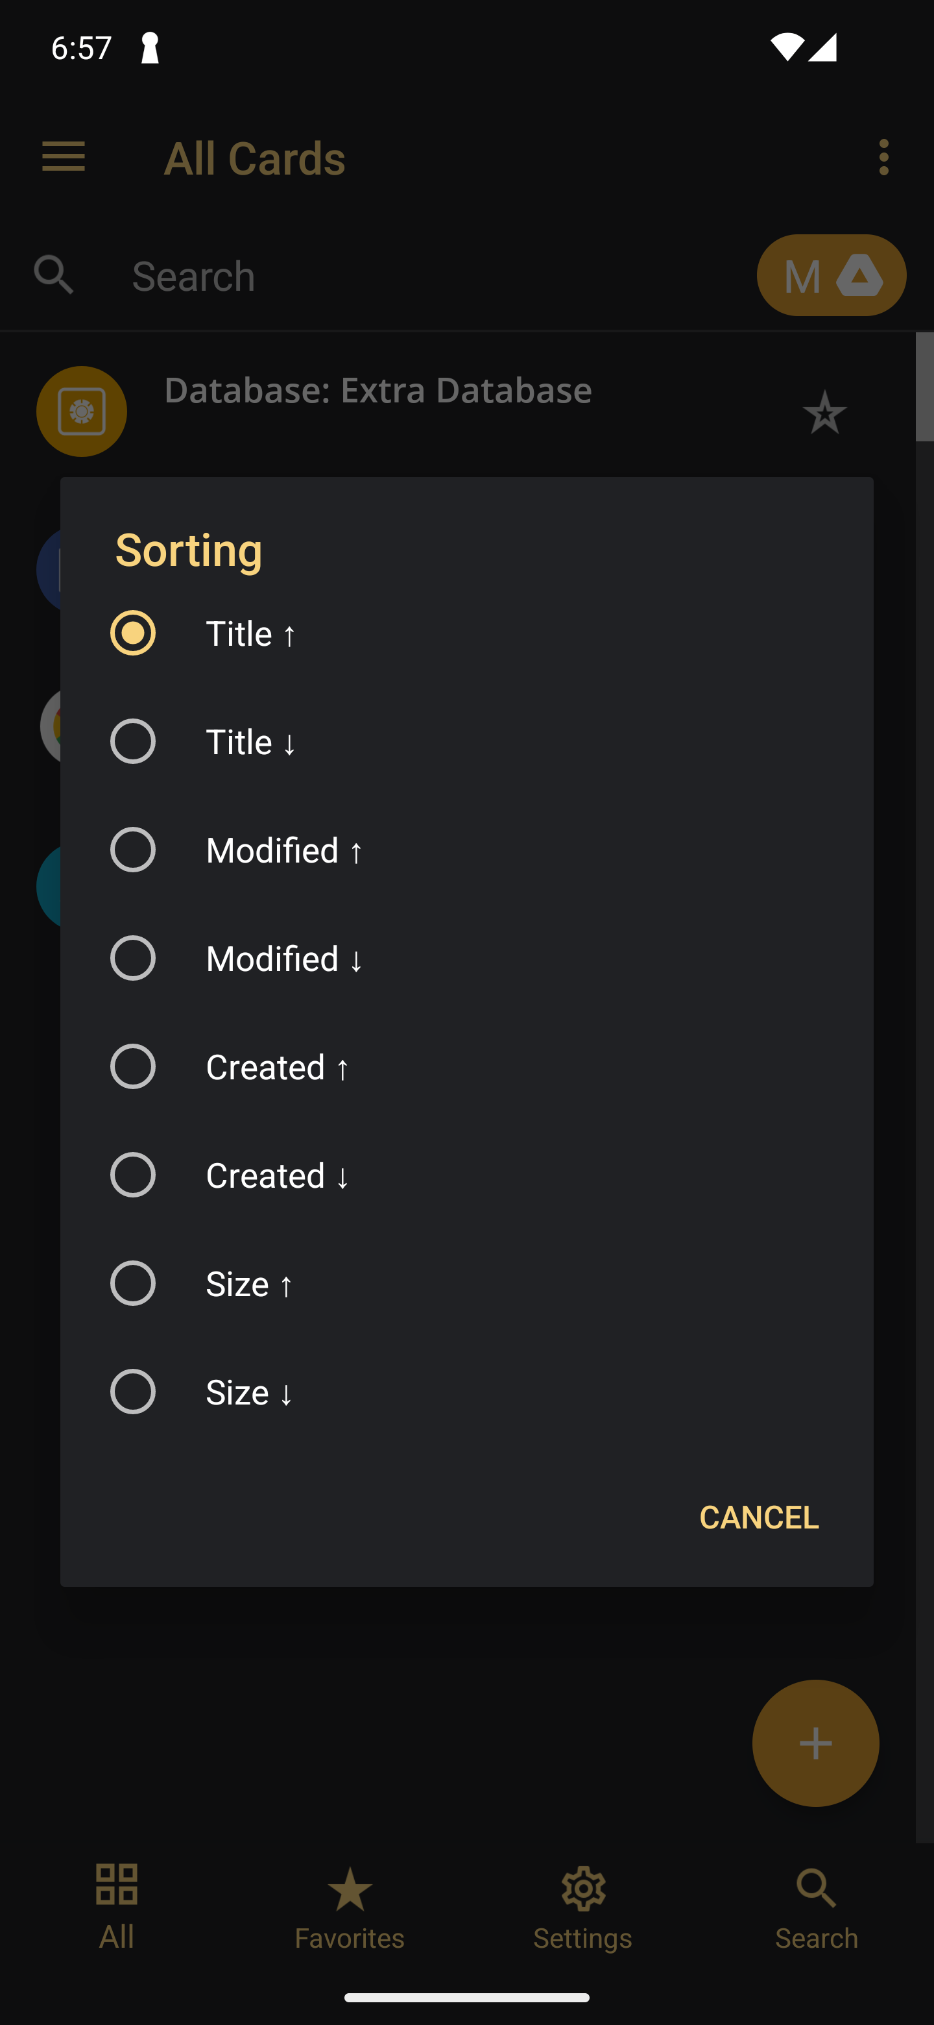The height and width of the screenshot is (2025, 934).
Task: Switch to the Favorites tab
Action: click(x=350, y=1906)
